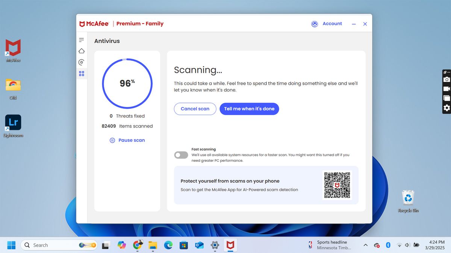Open the McAfee sidebar hamburger menu
Screen dimensions: 451x253
81,39
